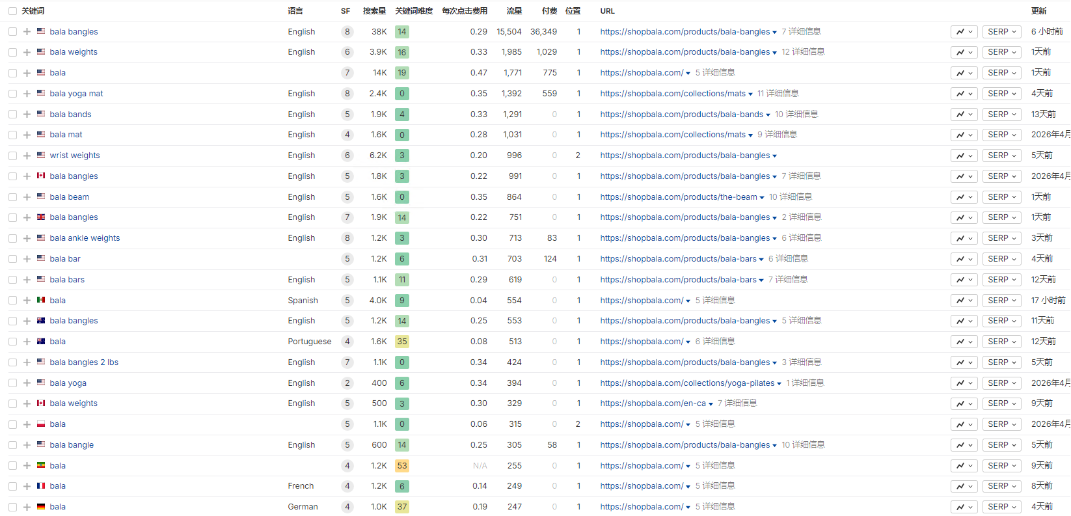1071x516 pixels.
Task: Open URL shopbala.com/products/the-beam
Action: coord(679,197)
